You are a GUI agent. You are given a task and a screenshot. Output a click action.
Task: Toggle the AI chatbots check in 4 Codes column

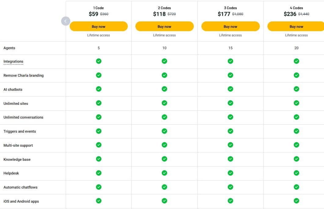(x=296, y=89)
